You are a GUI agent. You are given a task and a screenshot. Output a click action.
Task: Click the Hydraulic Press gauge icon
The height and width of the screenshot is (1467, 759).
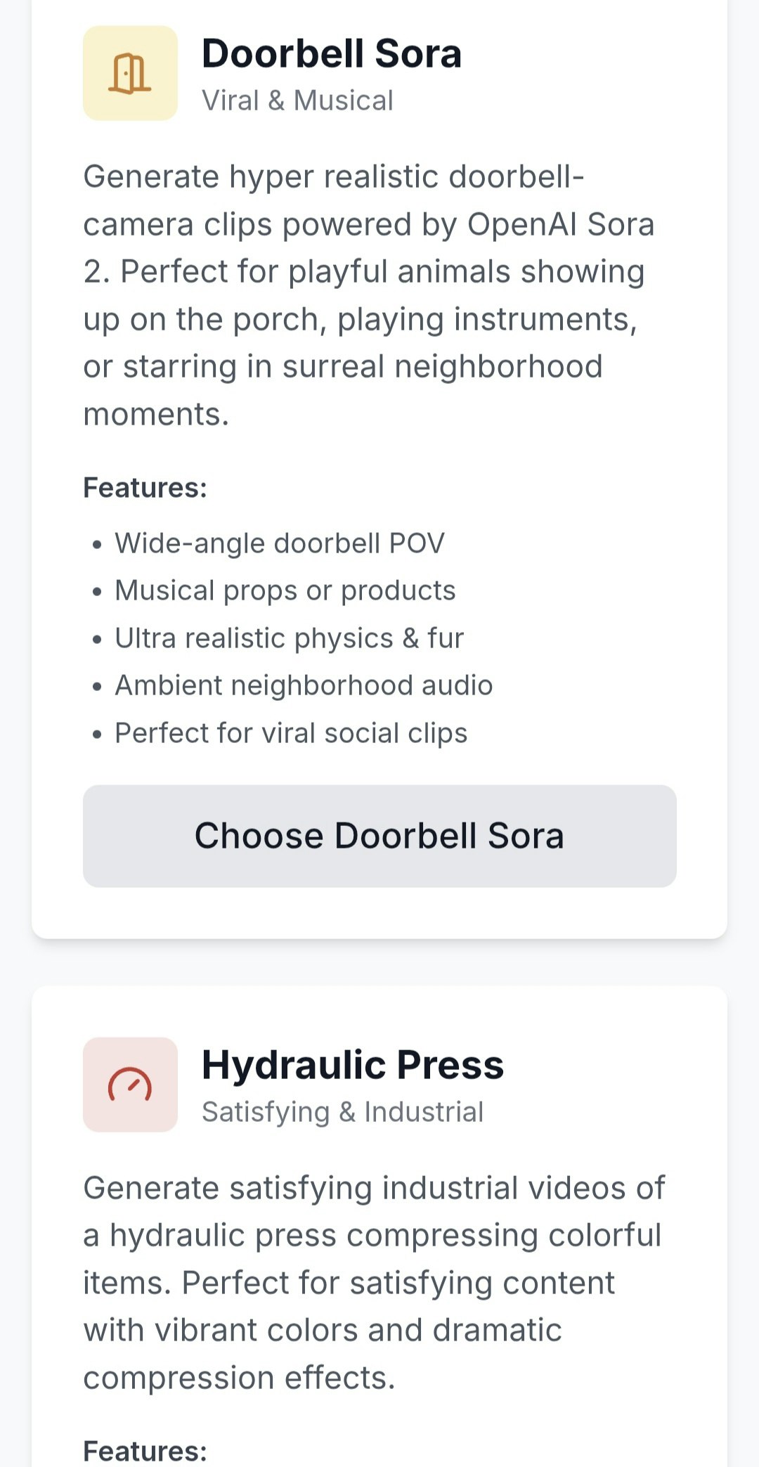(x=130, y=1085)
